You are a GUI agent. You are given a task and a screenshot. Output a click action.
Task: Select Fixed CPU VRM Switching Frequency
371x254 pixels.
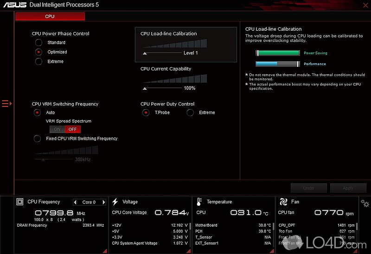pos(37,139)
